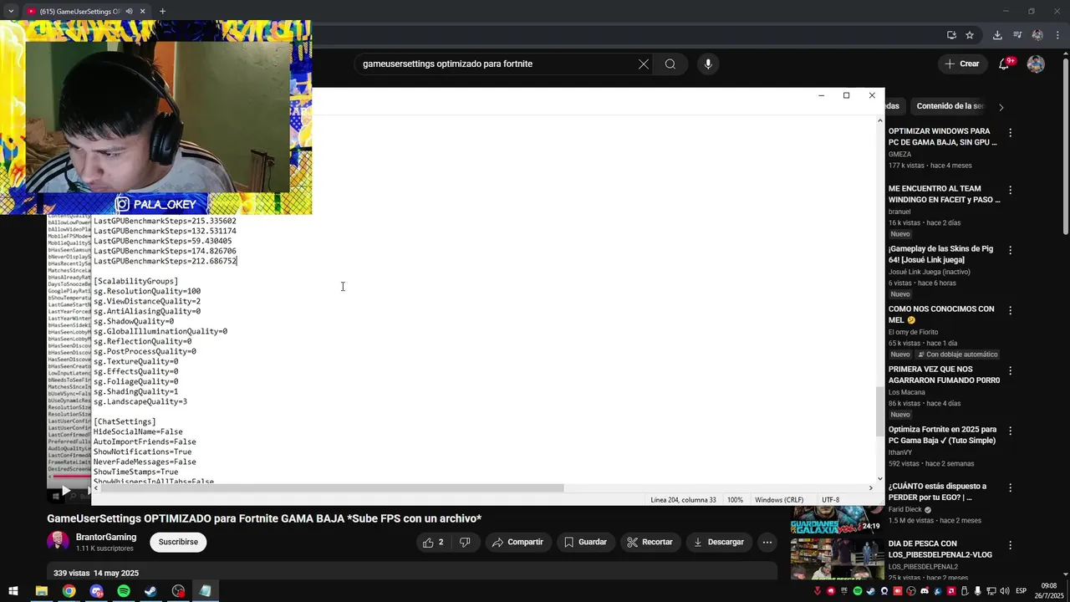This screenshot has width=1070, height=602.
Task: Open options for Skins de Pig 64 video
Action: [1010, 250]
